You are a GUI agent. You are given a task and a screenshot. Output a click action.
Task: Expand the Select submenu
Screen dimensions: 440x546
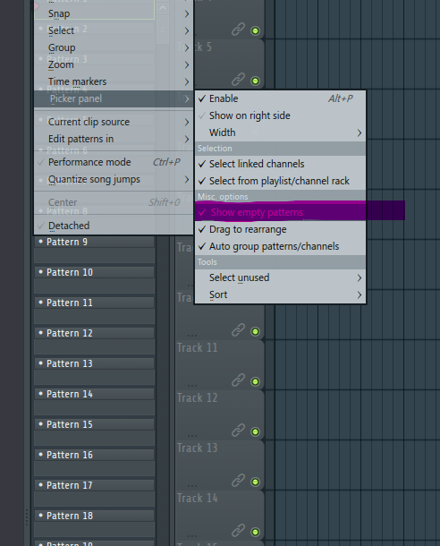pos(114,30)
